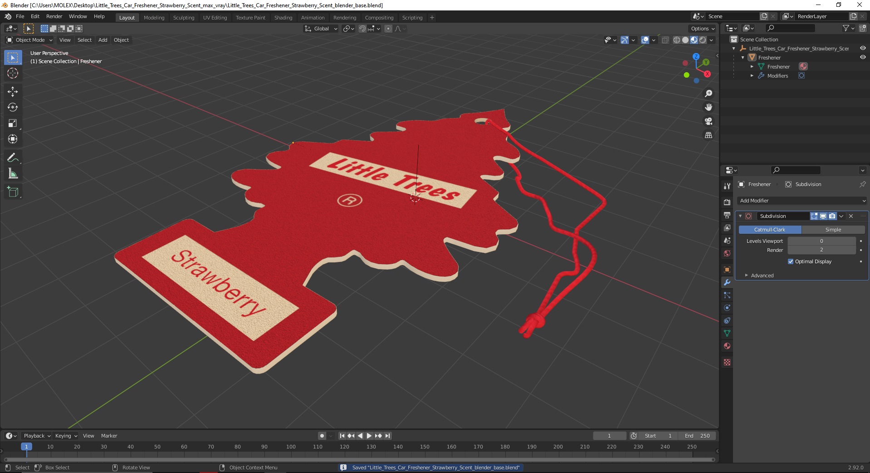
Task: Select the Measure ruler tool
Action: (x=13, y=174)
